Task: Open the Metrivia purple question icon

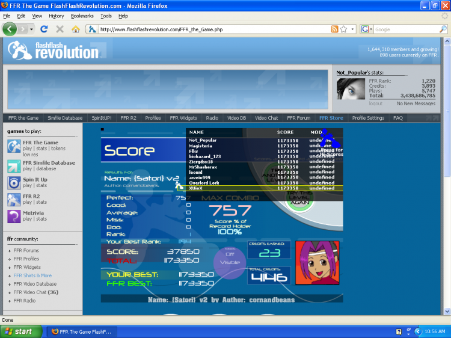Action: point(14,217)
